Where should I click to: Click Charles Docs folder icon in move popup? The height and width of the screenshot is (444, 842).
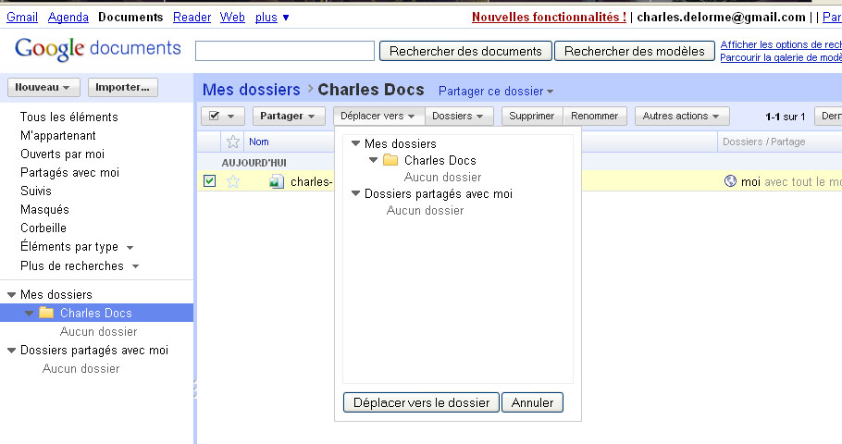390,160
